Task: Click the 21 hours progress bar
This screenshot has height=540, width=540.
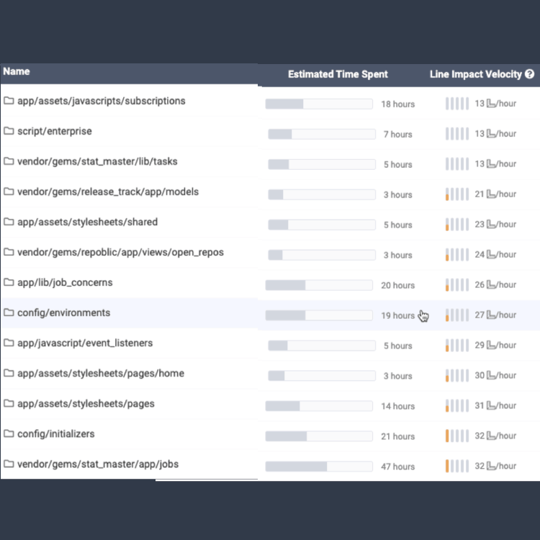Action: point(319,436)
